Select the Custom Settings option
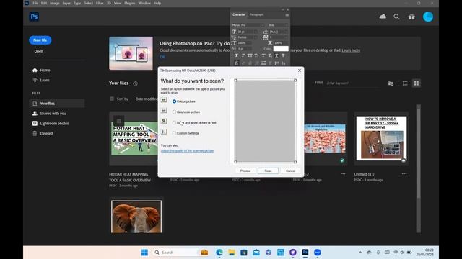Image resolution: width=462 pixels, height=259 pixels. [x=174, y=133]
